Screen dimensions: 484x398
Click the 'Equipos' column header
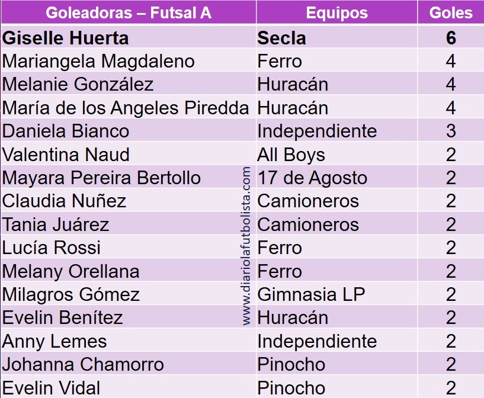[x=336, y=13]
